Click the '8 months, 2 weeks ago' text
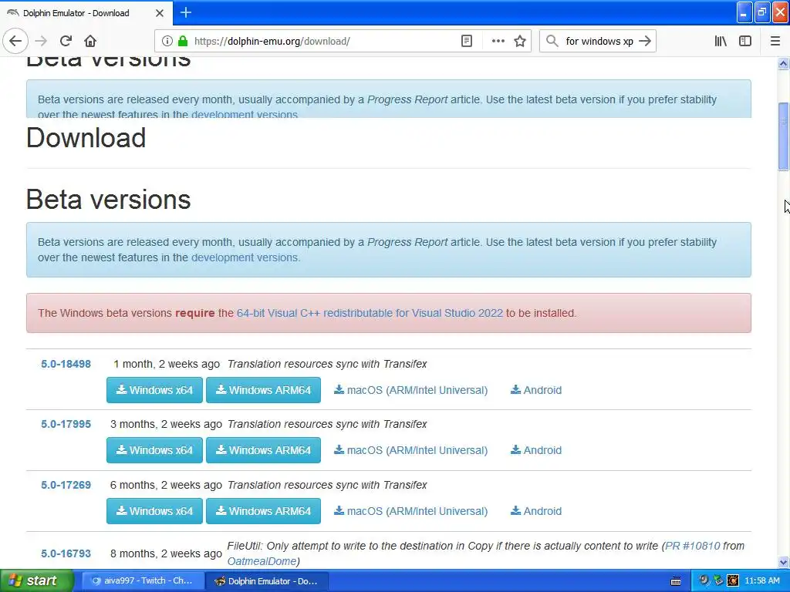Screen dimensions: 790x592 [x=166, y=553]
